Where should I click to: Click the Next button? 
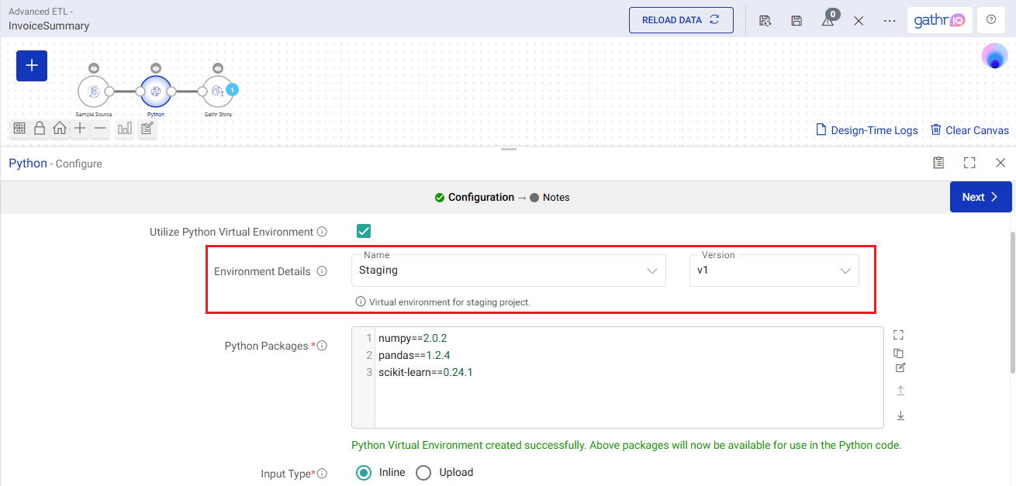pyautogui.click(x=980, y=197)
